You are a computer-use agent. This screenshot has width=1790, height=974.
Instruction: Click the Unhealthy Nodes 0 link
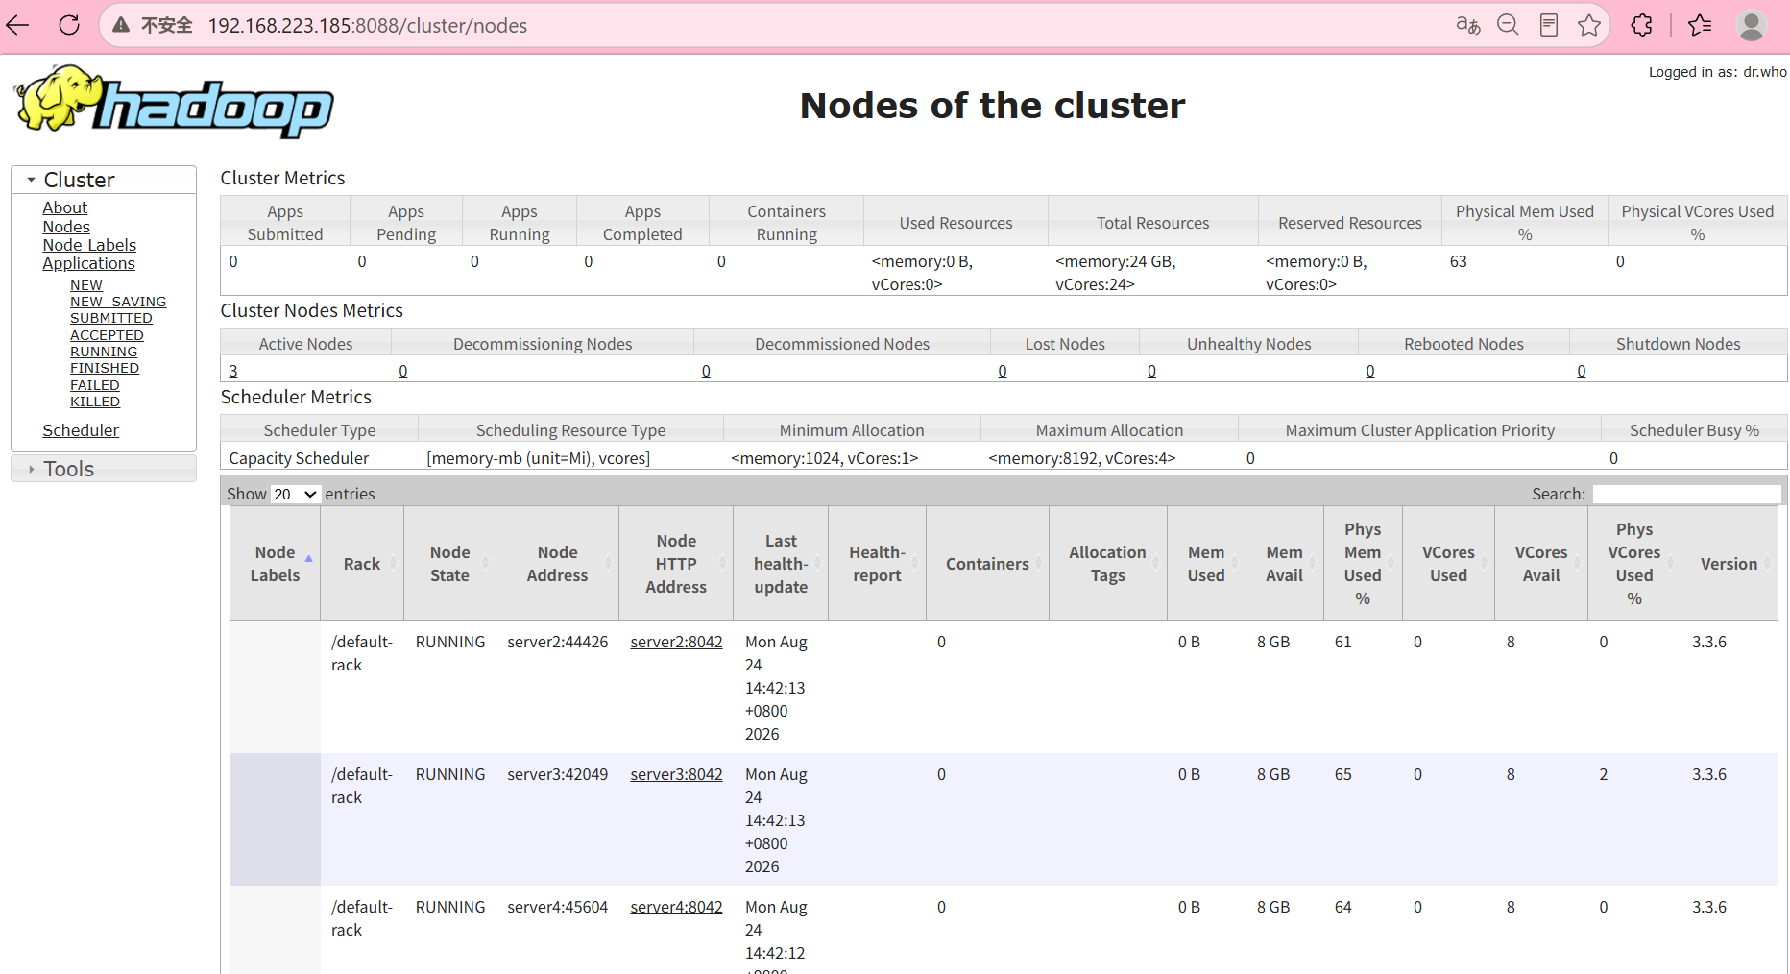point(1151,371)
